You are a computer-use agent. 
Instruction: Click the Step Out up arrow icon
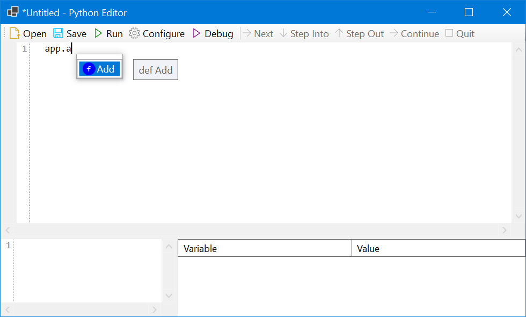[x=339, y=33]
